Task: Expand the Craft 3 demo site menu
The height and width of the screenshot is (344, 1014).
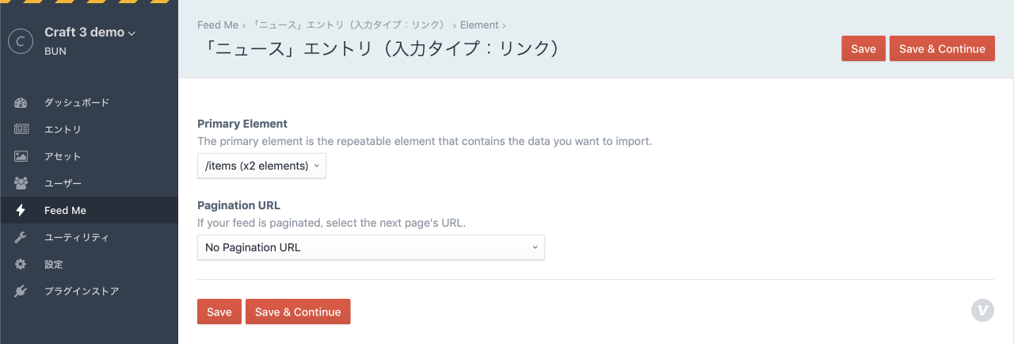Action: [x=90, y=32]
